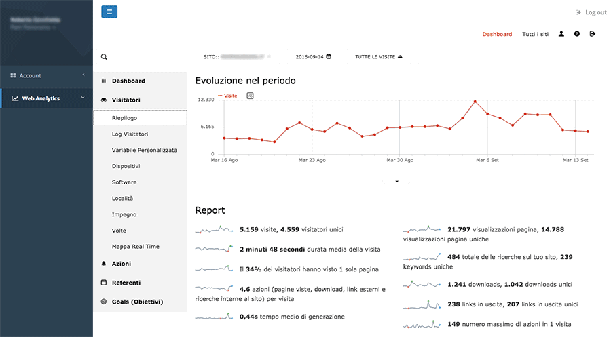The image size is (611, 337).
Task: Click the Goals (Obiettivi) target icon
Action: click(x=104, y=301)
